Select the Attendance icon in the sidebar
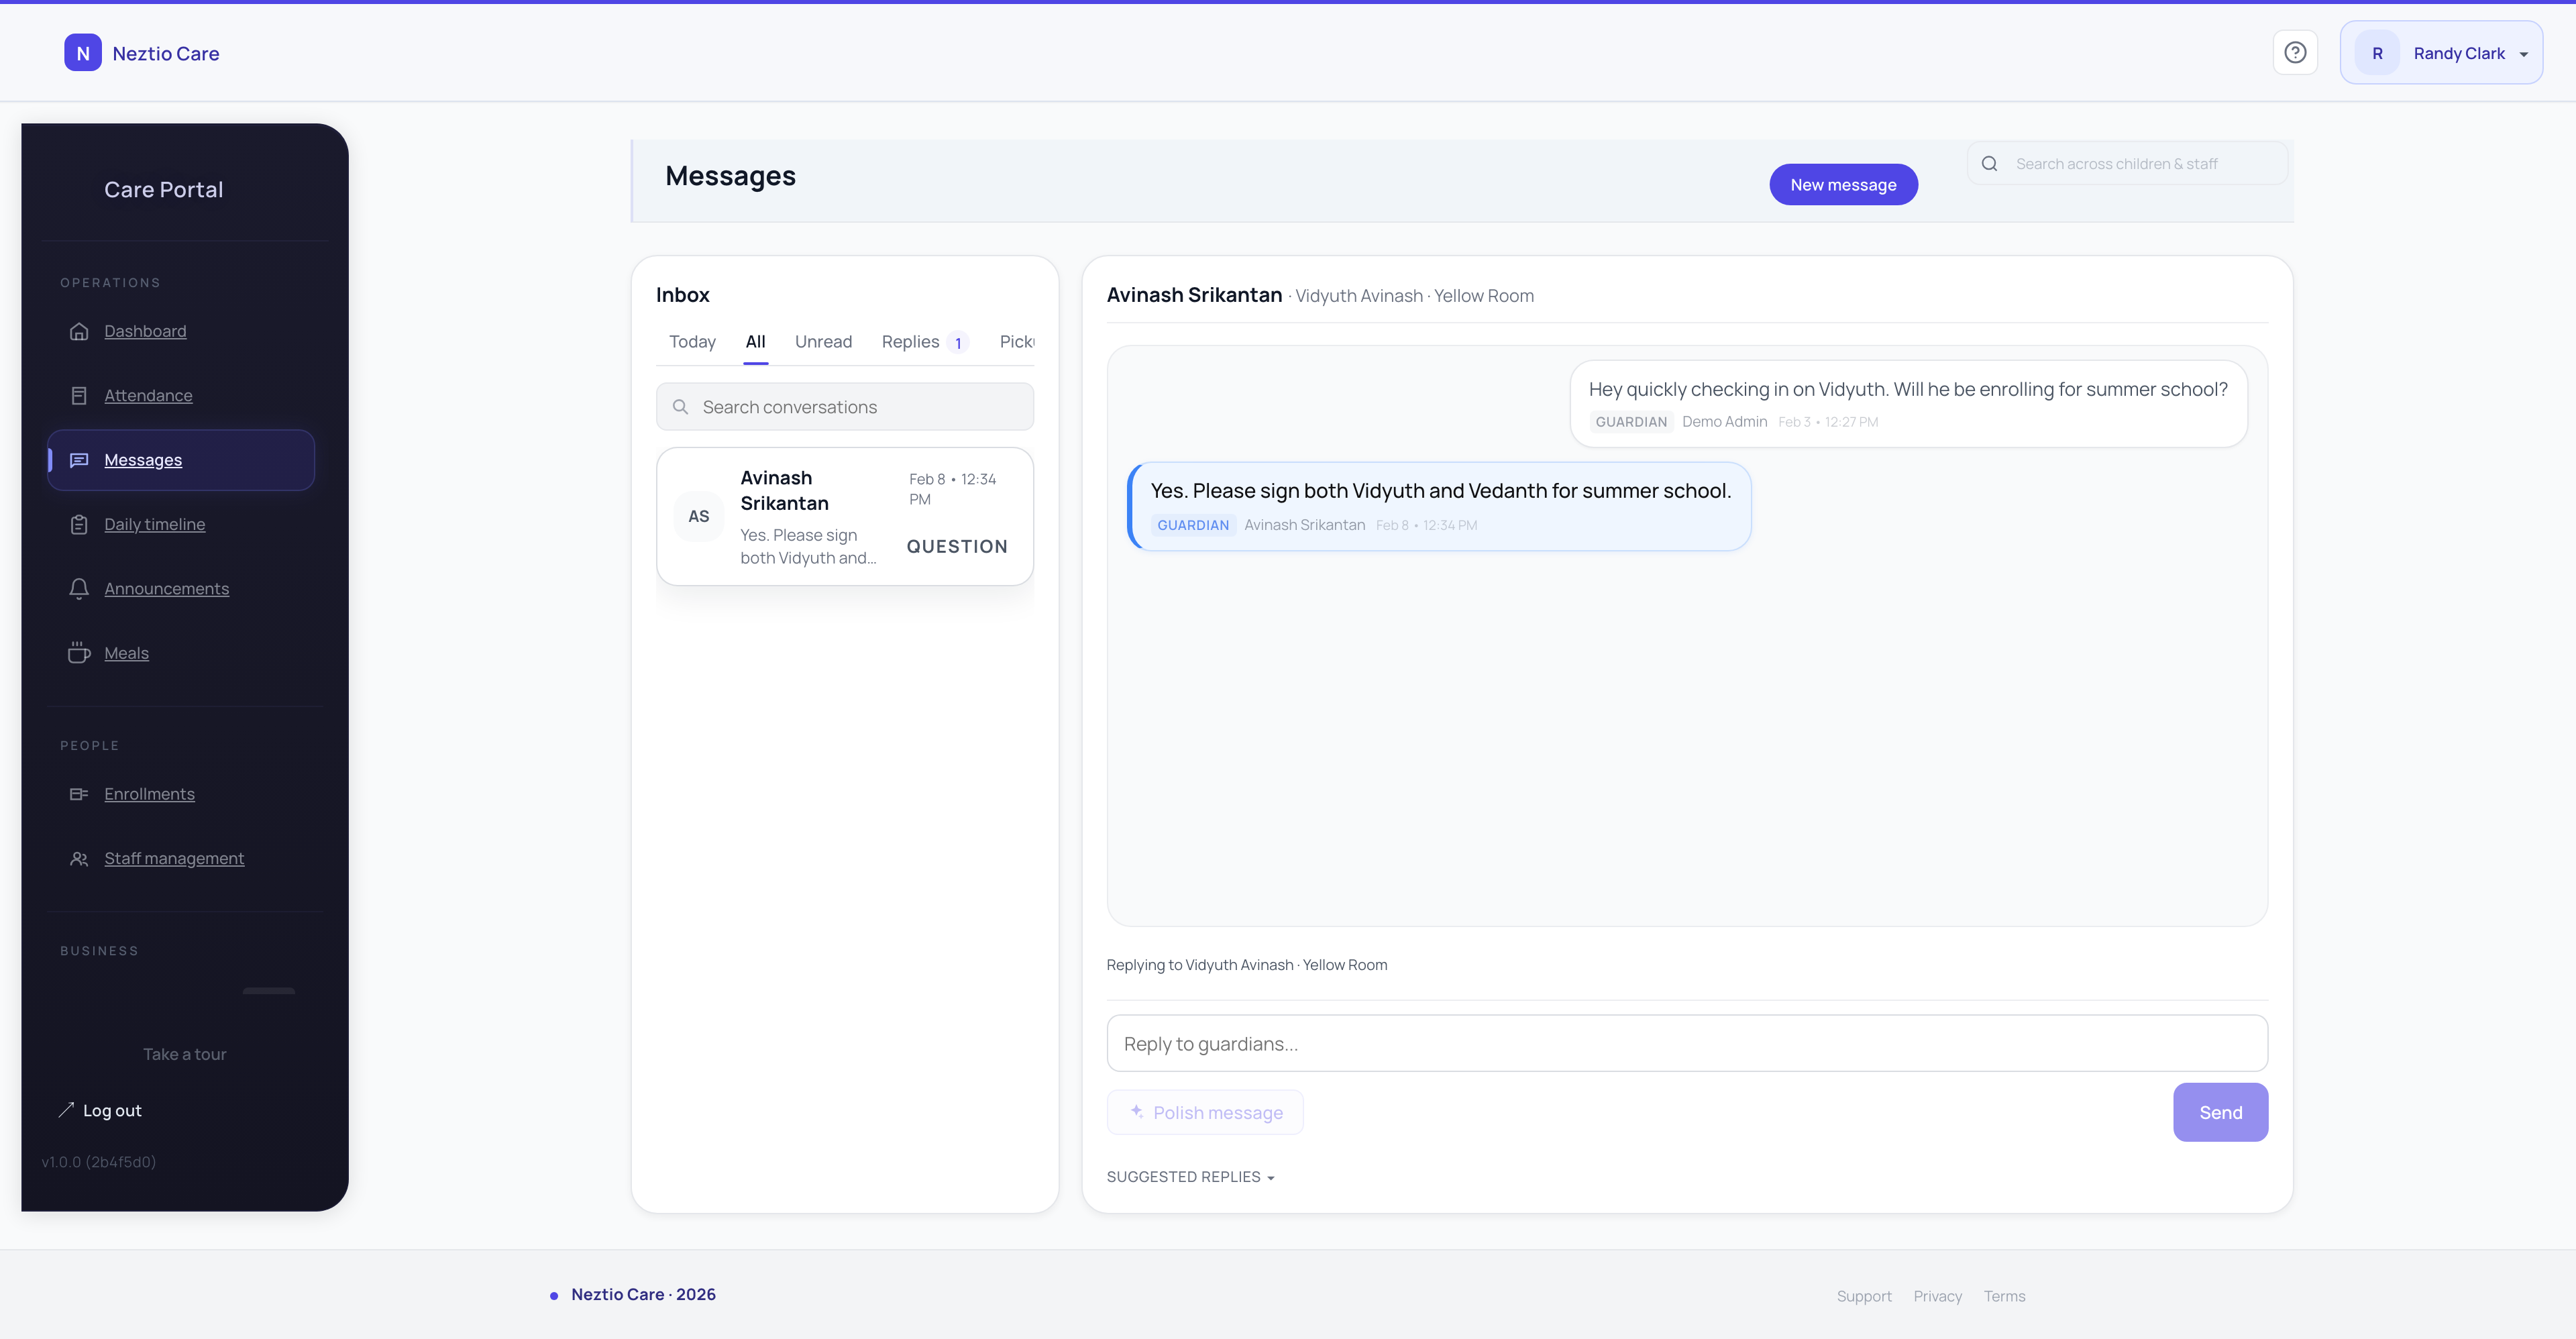The width and height of the screenshot is (2576, 1339). [80, 395]
